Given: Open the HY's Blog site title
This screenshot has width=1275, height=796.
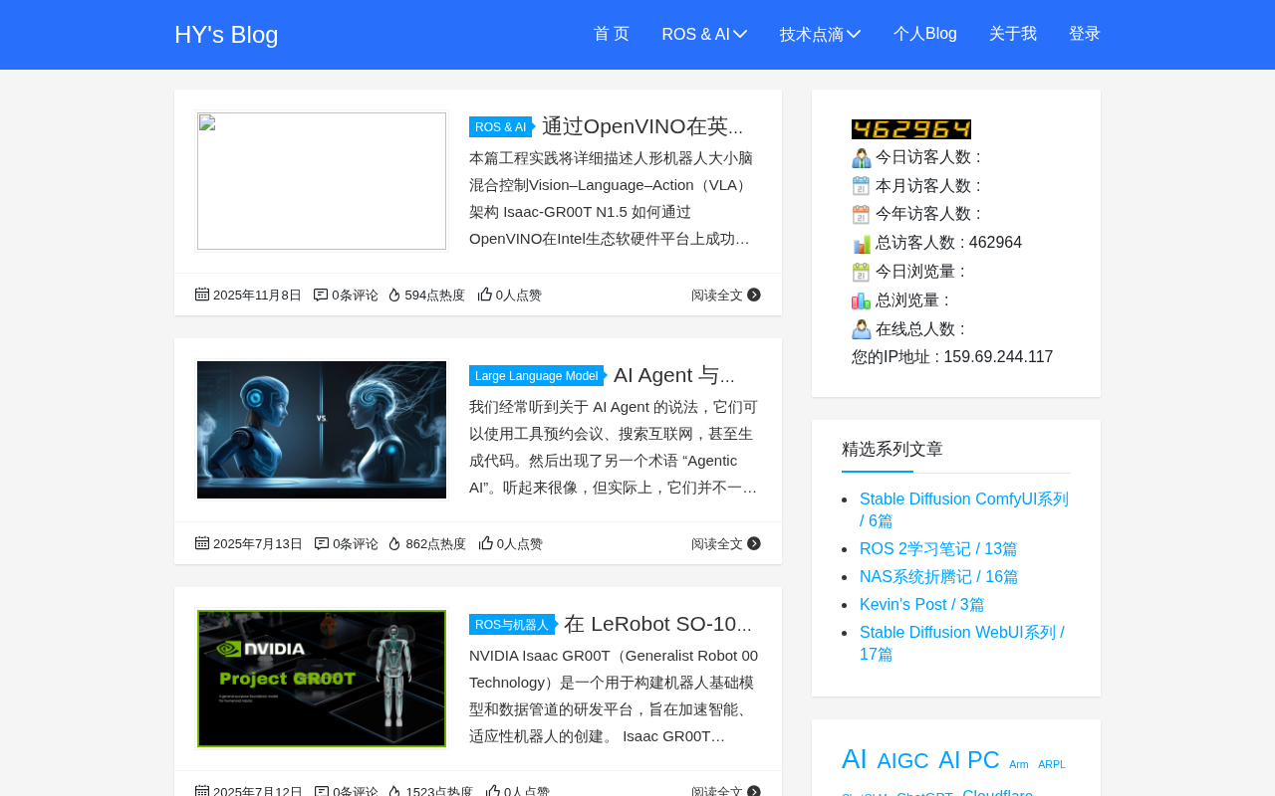Looking at the screenshot, I should pyautogui.click(x=226, y=35).
